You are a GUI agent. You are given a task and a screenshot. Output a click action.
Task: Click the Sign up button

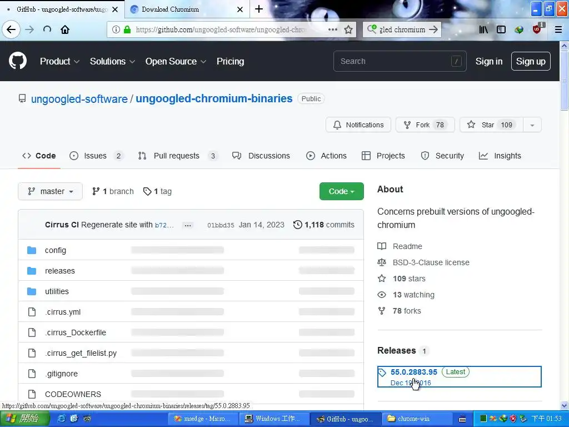[x=531, y=61]
